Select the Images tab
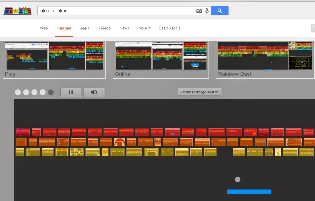This screenshot has height=201, width=315. (64, 28)
